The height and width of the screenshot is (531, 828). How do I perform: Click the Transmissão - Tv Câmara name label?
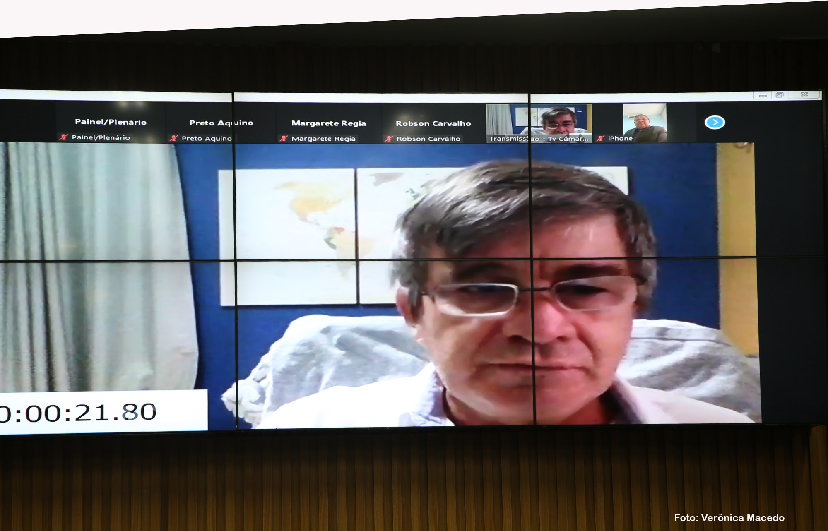click(x=538, y=139)
